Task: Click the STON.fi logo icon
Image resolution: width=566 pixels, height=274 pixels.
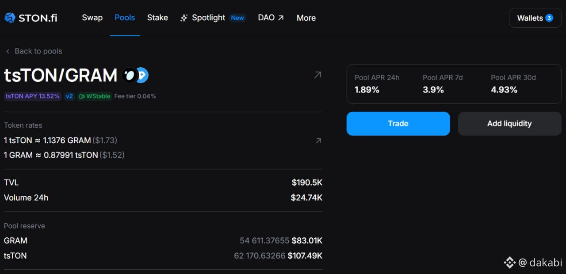Action: pos(10,18)
